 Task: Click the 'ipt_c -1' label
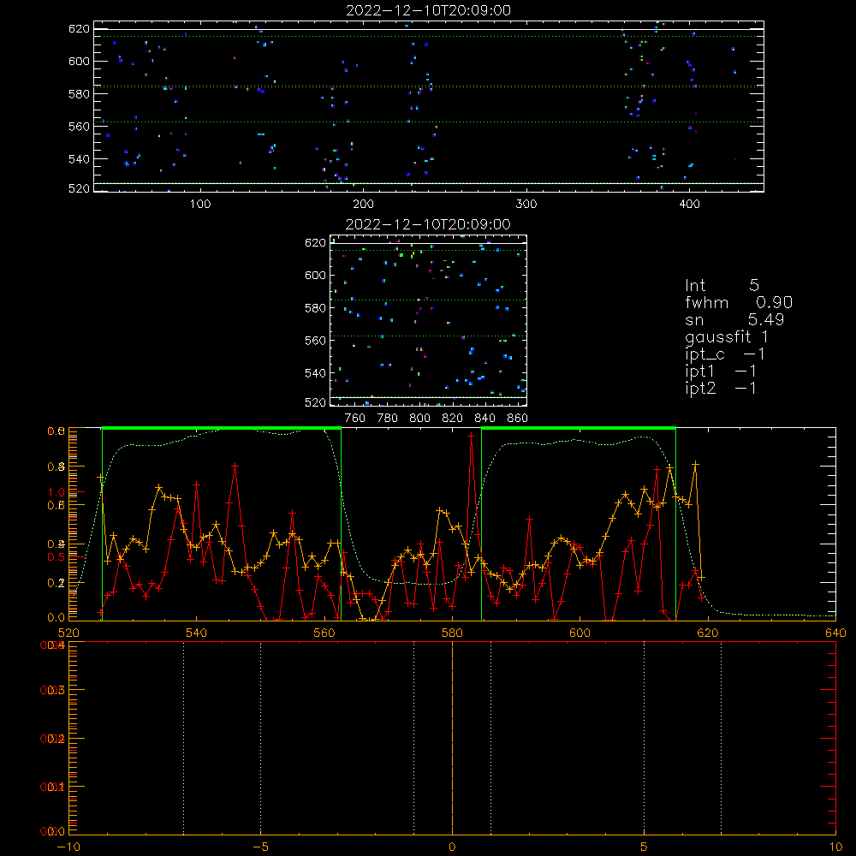pos(725,354)
